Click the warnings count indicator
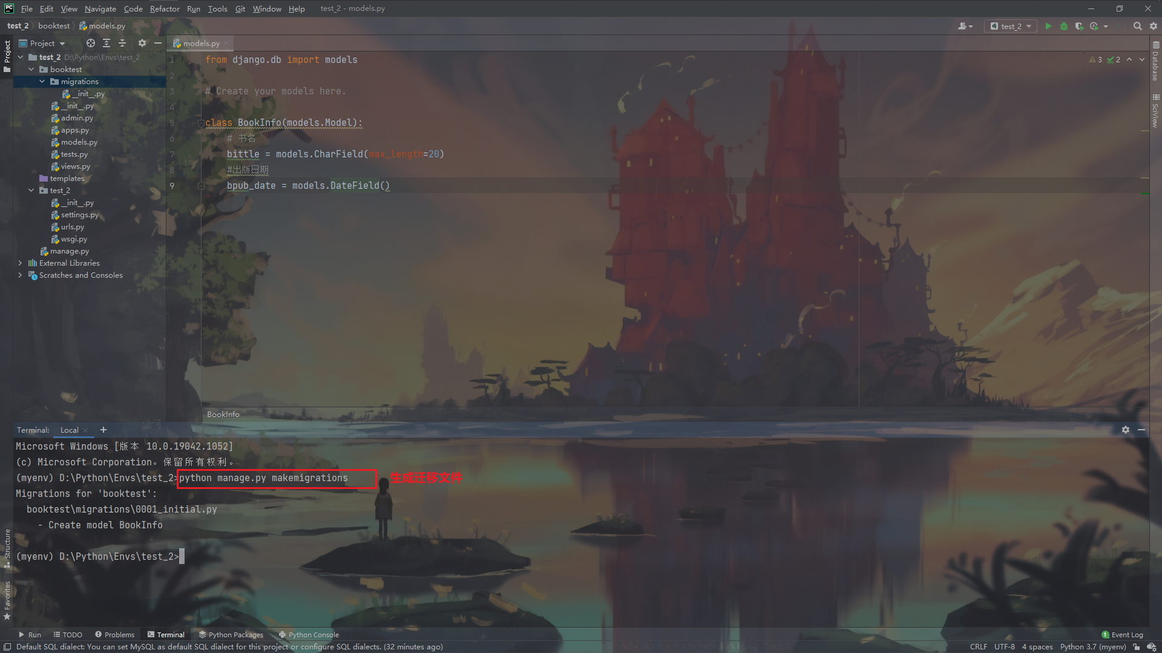 point(1095,59)
